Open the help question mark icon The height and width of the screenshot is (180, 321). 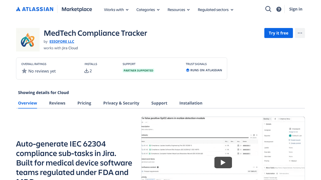click(x=279, y=9)
